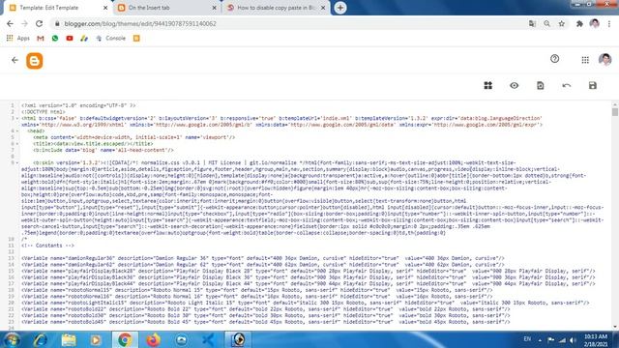Viewport: 619px width, 348px height.
Task: Open the WhatsApp bookmark
Action: pos(55,39)
